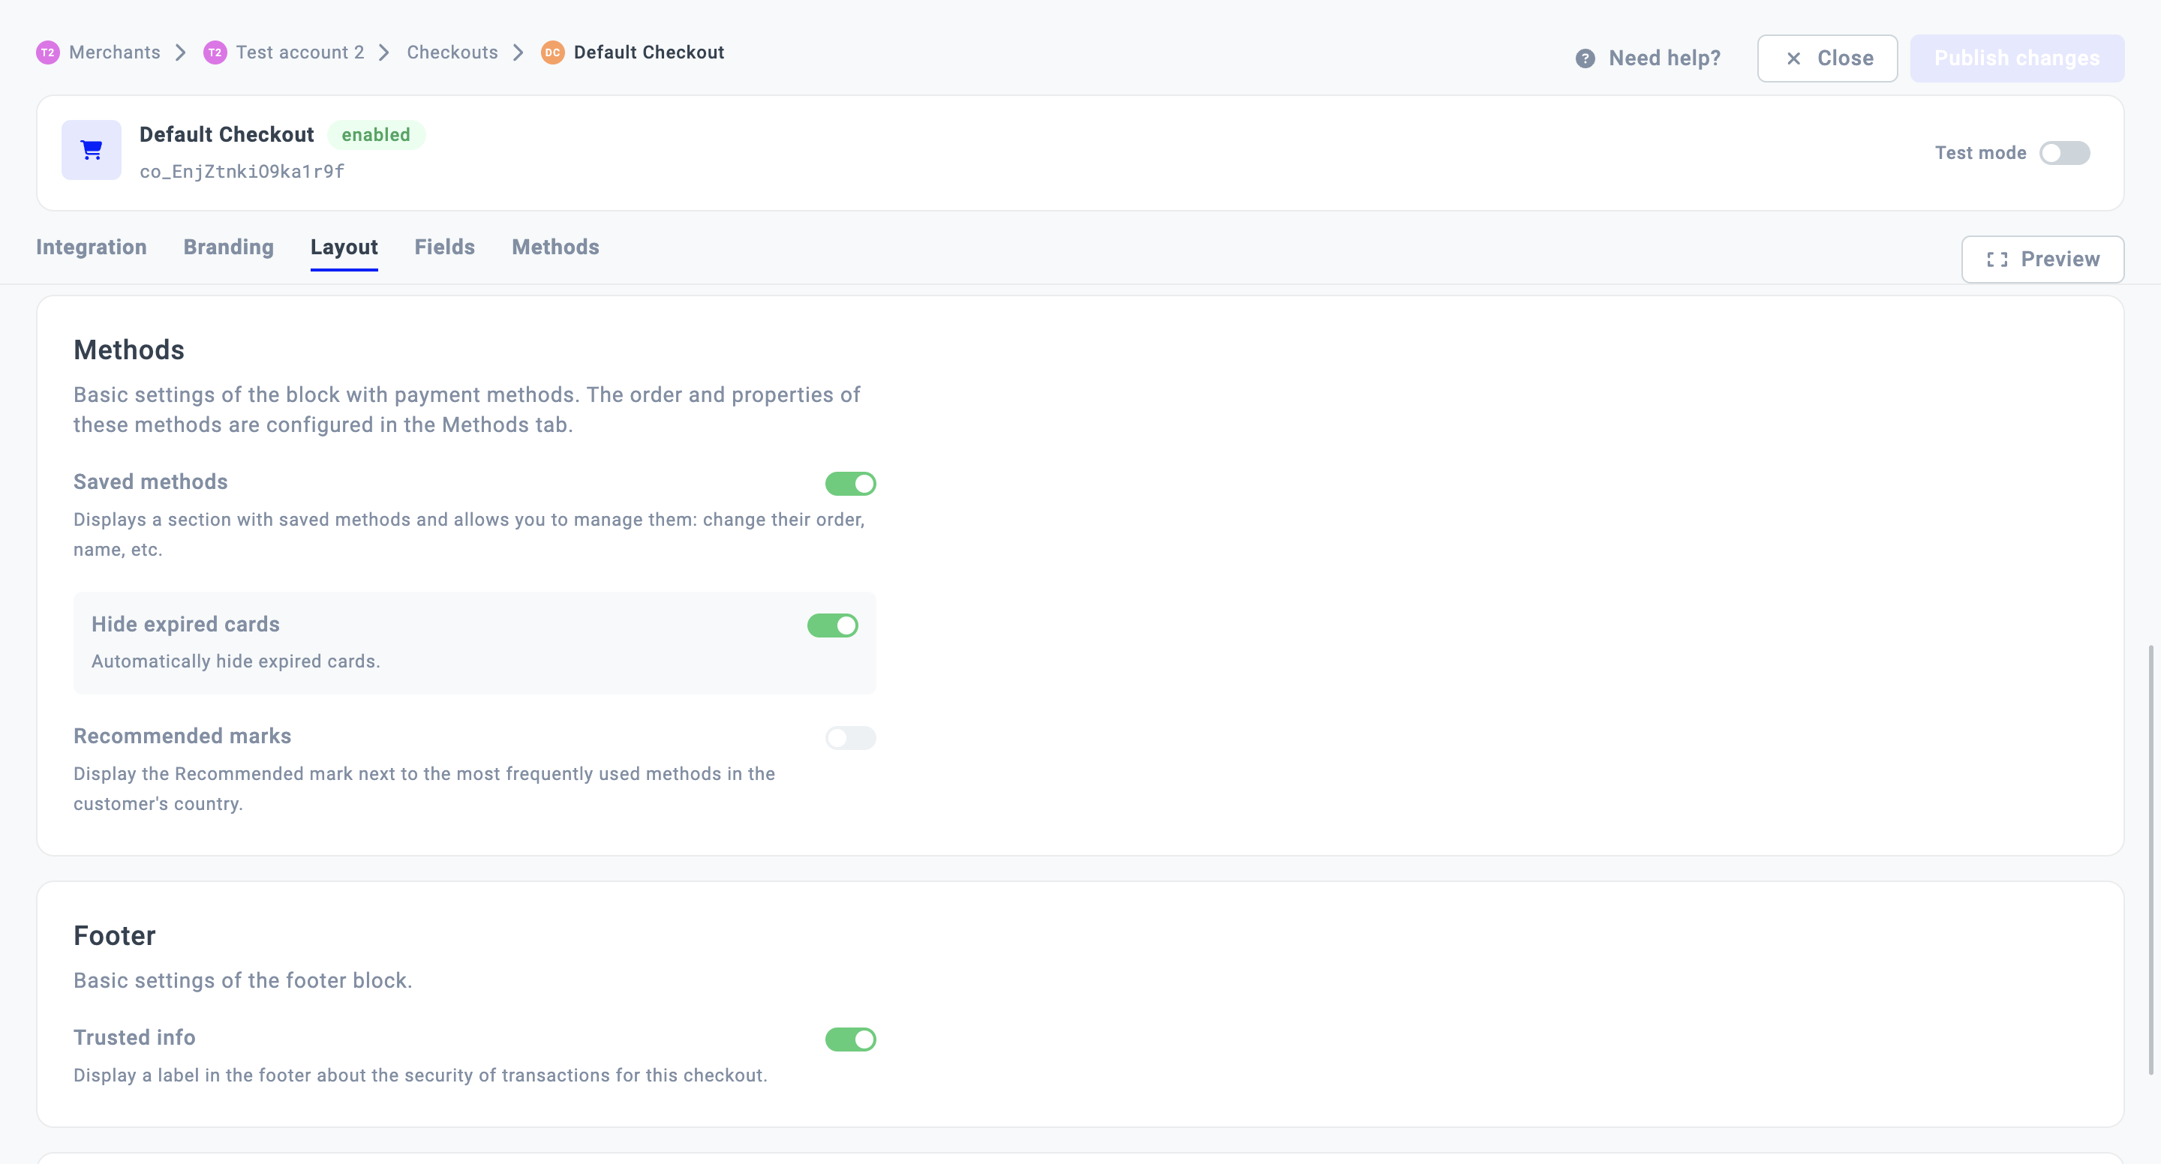Click the shopping cart checkout icon
Image resolution: width=2161 pixels, height=1164 pixels.
pos(92,150)
